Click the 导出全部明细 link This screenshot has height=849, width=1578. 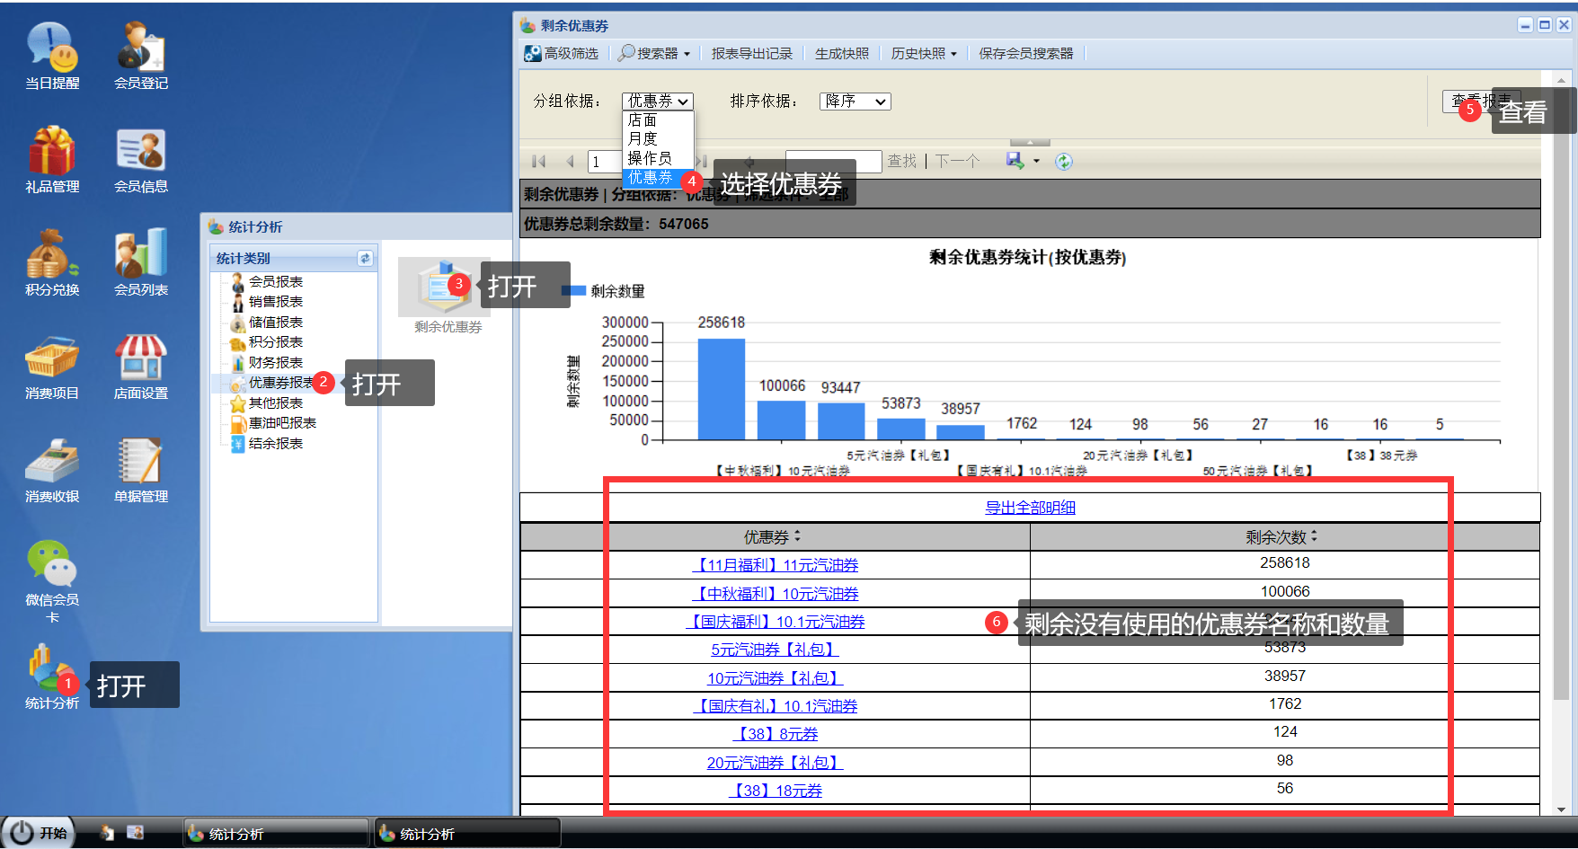[1030, 508]
